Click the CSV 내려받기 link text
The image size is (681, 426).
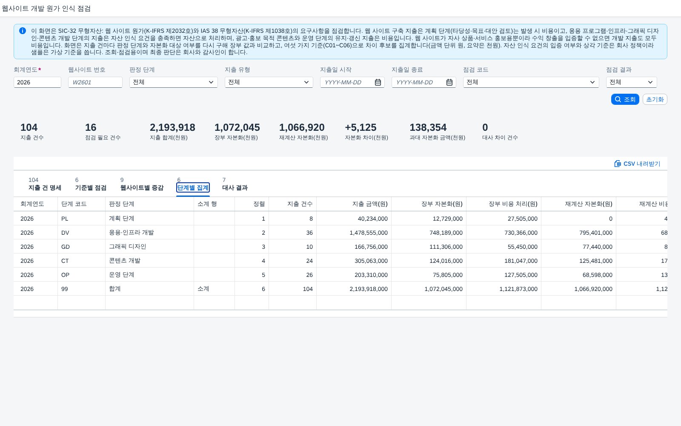(642, 164)
